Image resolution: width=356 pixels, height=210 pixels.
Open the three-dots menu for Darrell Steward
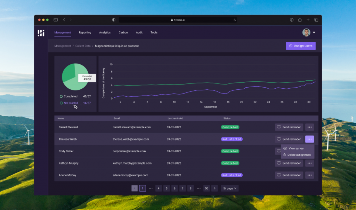click(309, 127)
